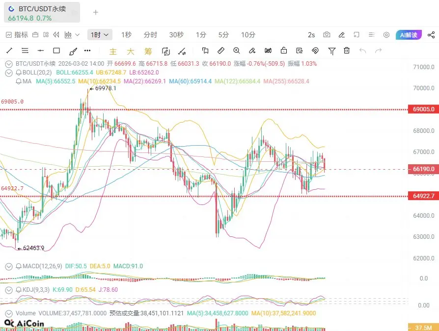This screenshot has height=331, width=439.
Task: Click the zoom-in magnifier icon
Action: coord(236,51)
